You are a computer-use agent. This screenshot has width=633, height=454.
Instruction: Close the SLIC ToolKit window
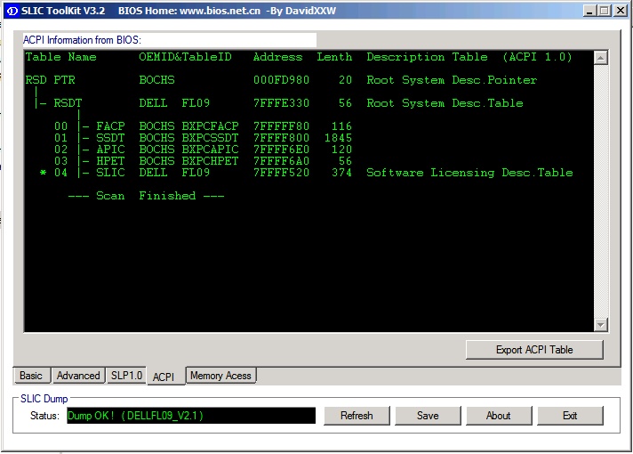620,11
